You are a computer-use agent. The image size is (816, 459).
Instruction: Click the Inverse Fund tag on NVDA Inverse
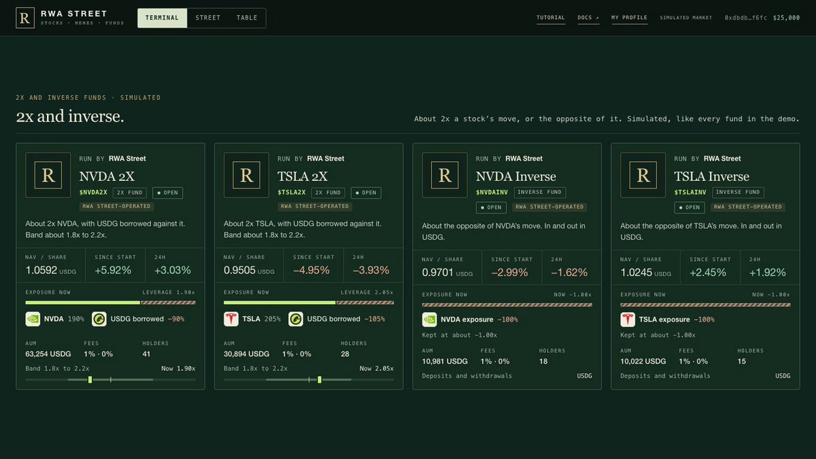(x=540, y=192)
